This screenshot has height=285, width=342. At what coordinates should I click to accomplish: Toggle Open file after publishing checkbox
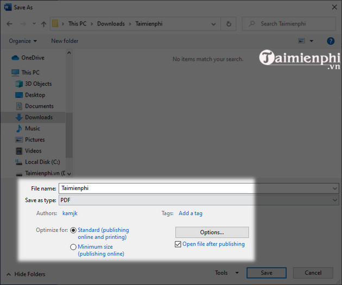[178, 244]
